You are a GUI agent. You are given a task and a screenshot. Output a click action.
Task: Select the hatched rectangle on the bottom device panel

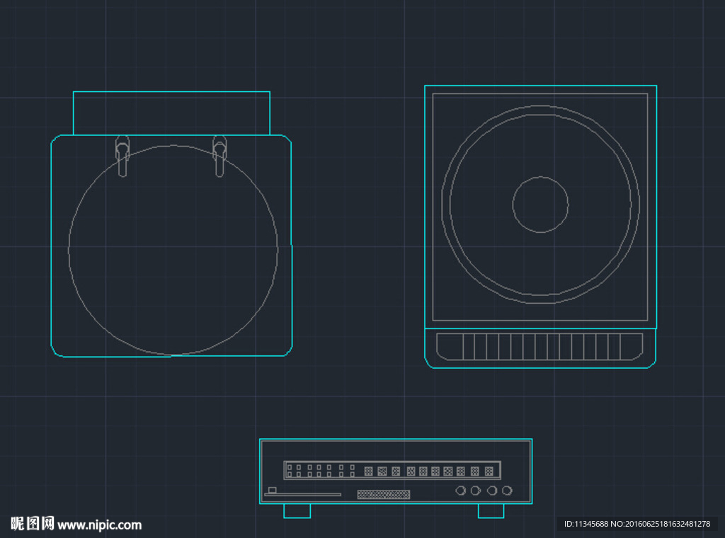[384, 495]
